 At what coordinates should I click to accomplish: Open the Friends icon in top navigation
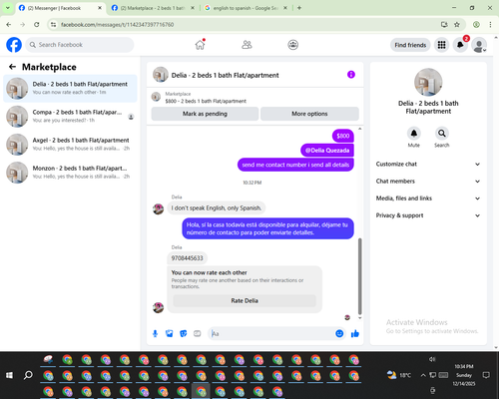coord(247,45)
